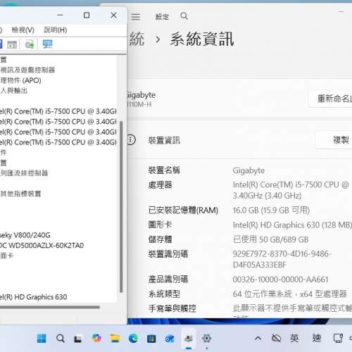The width and height of the screenshot is (352, 352).
Task: Click the Device Manager horizontal scrollbar
Action: tap(50, 307)
